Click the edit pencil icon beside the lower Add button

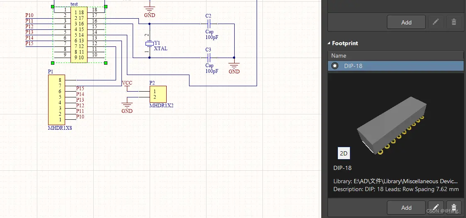[435, 207]
